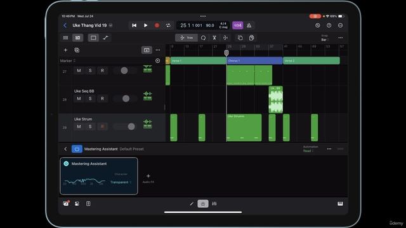Go back using the project browser chevron

[65, 25]
